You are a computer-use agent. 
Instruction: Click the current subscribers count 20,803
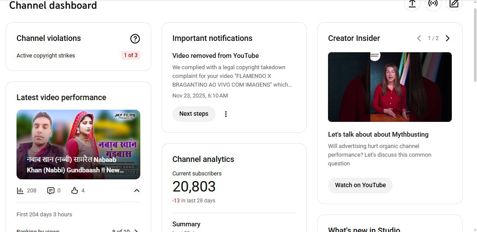[x=194, y=187]
